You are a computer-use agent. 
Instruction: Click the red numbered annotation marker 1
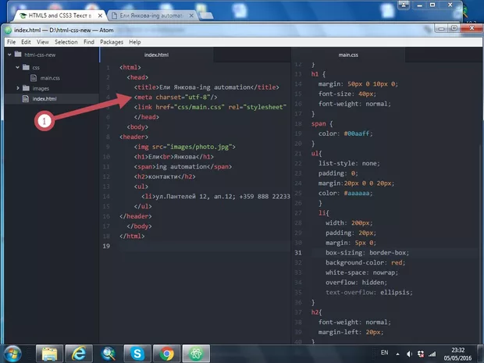pyautogui.click(x=44, y=122)
